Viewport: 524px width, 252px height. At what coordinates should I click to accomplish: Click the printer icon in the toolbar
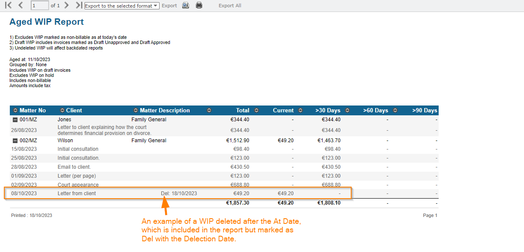(199, 6)
